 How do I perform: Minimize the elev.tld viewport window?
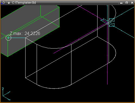[x=121, y=3]
